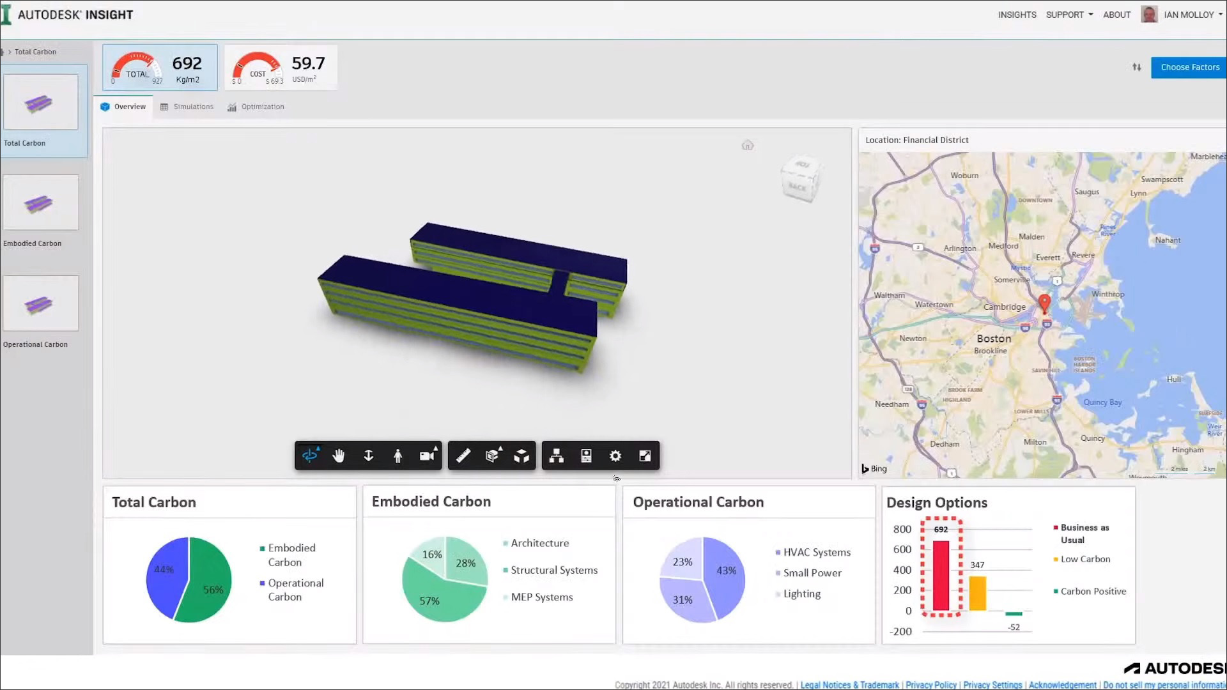Click the 3D building model in viewer
The height and width of the screenshot is (690, 1227).
tap(472, 297)
